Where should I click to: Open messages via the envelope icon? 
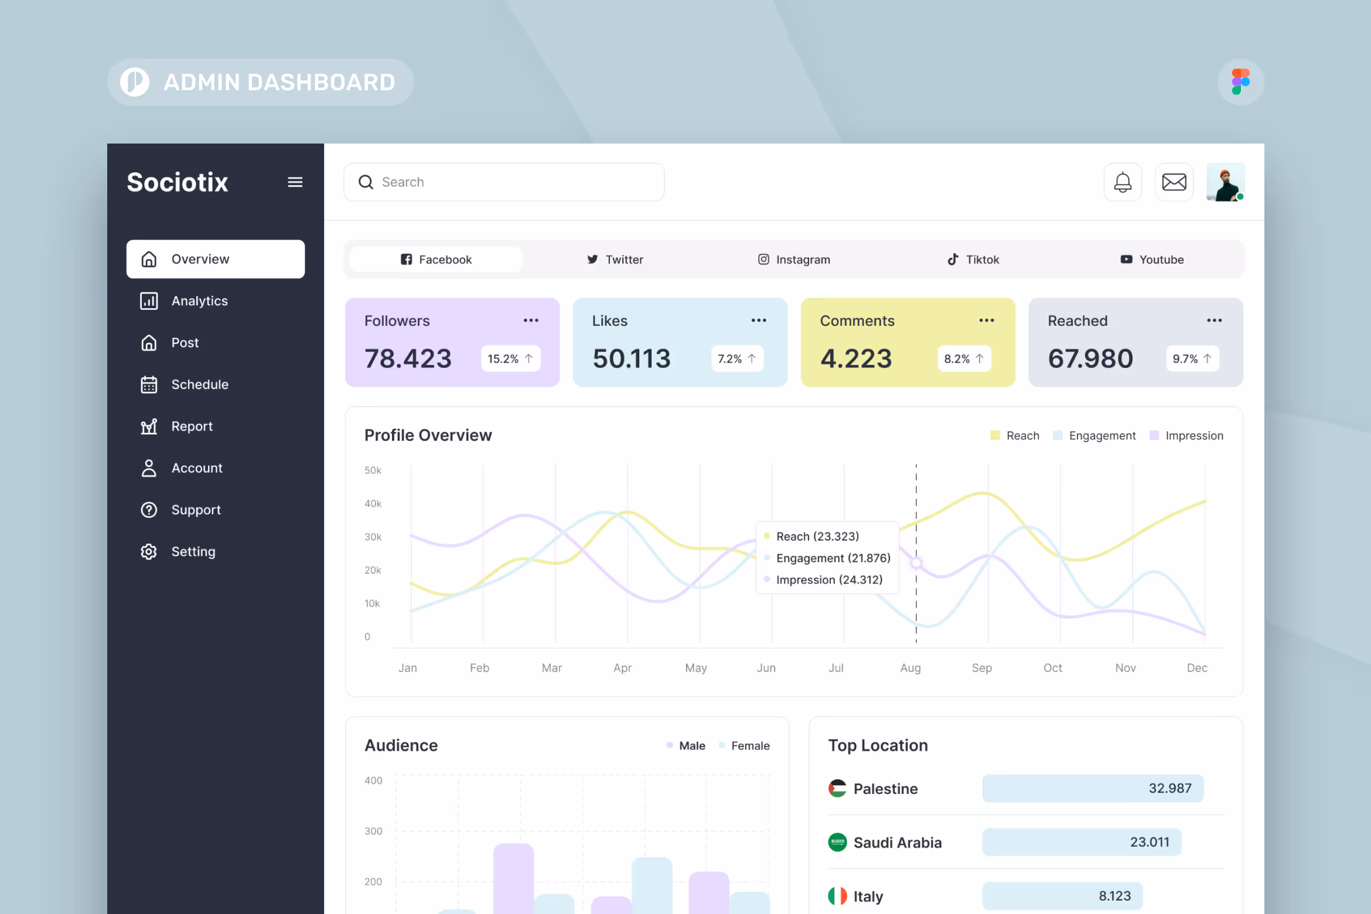(x=1174, y=182)
